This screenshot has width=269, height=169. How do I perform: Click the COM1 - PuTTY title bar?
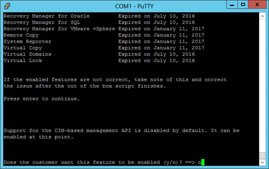click(134, 6)
